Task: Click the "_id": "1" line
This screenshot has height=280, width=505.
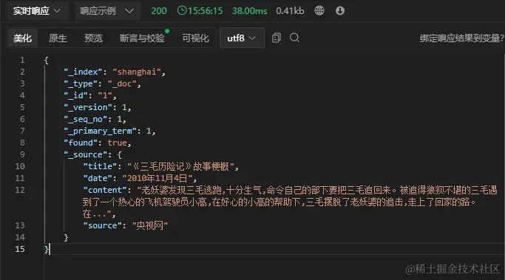Action: [x=90, y=95]
